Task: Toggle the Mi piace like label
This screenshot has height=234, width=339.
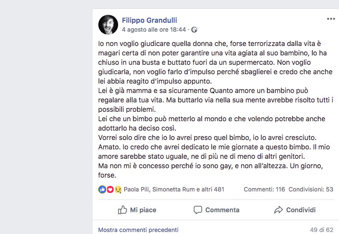Action: (x=143, y=210)
